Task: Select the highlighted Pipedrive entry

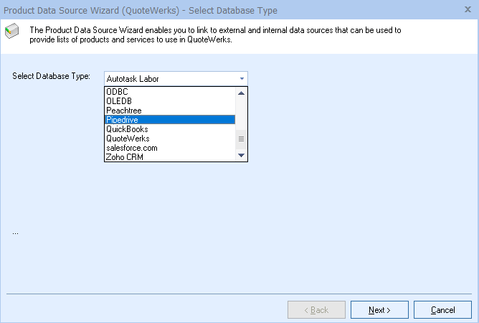Action: click(169, 120)
